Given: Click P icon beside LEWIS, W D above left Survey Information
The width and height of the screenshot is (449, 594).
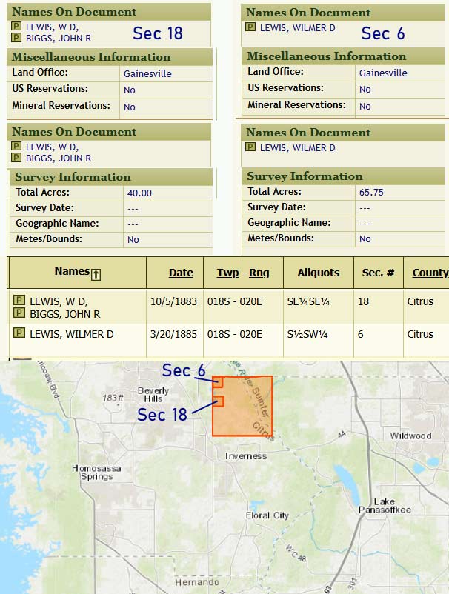Looking at the screenshot, I should point(16,147).
